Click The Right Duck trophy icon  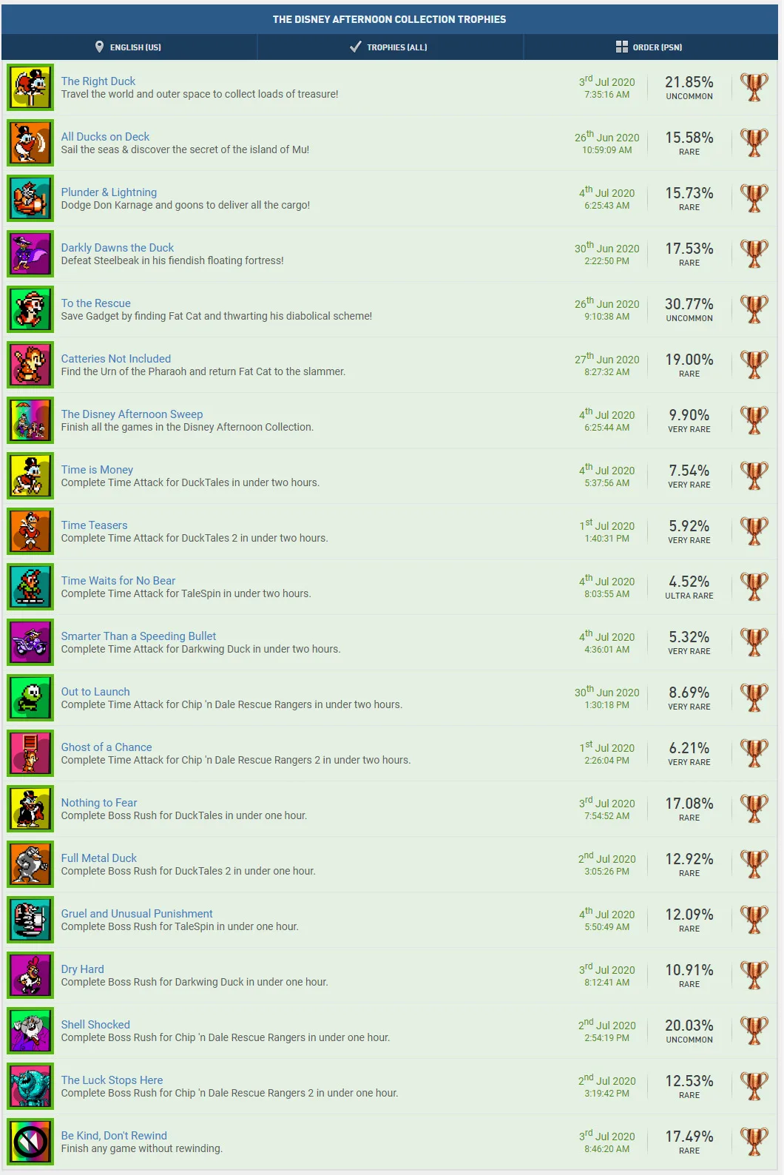pyautogui.click(x=30, y=87)
